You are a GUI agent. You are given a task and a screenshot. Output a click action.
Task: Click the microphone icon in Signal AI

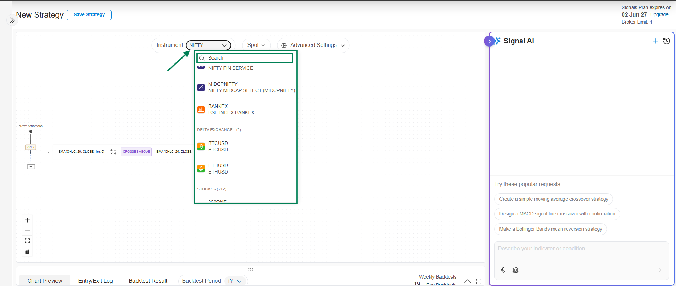click(x=503, y=270)
